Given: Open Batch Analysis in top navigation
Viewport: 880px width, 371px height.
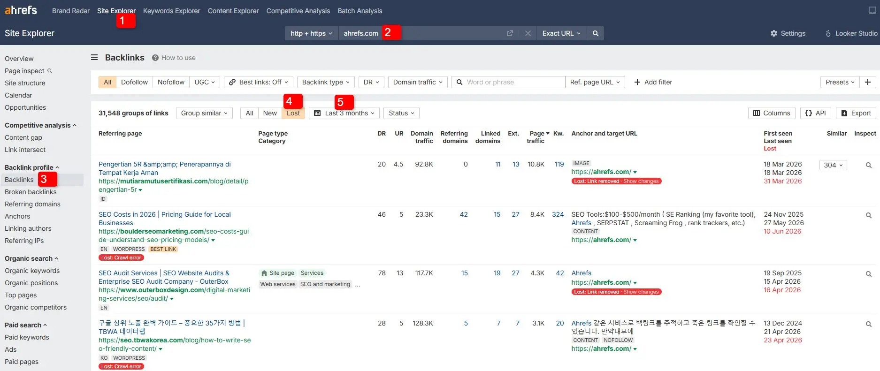Looking at the screenshot, I should tap(360, 11).
